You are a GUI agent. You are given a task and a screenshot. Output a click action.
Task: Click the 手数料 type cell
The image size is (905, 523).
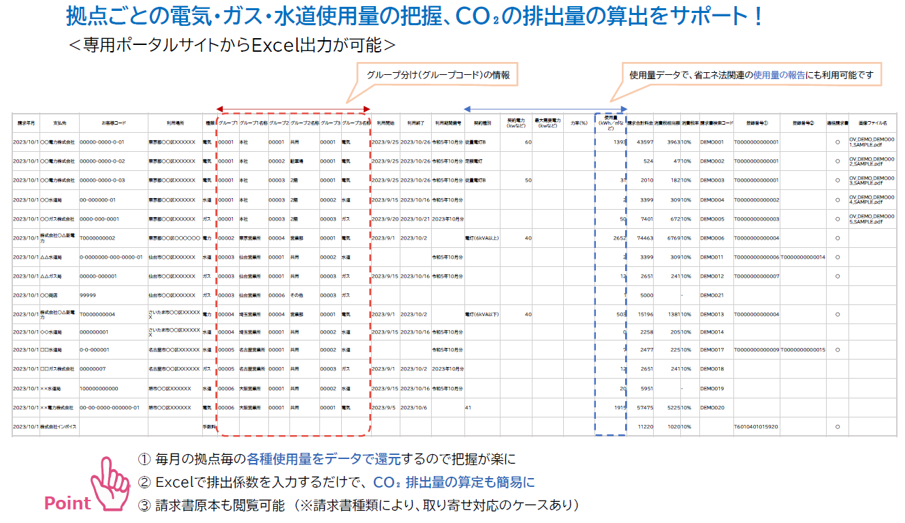(x=209, y=427)
